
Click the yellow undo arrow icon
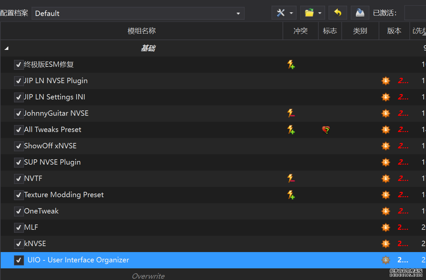coord(338,13)
